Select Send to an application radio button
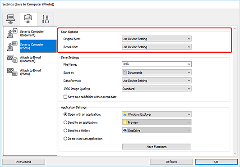Image resolution: width=240 pixels, height=167 pixels. pyautogui.click(x=65, y=122)
